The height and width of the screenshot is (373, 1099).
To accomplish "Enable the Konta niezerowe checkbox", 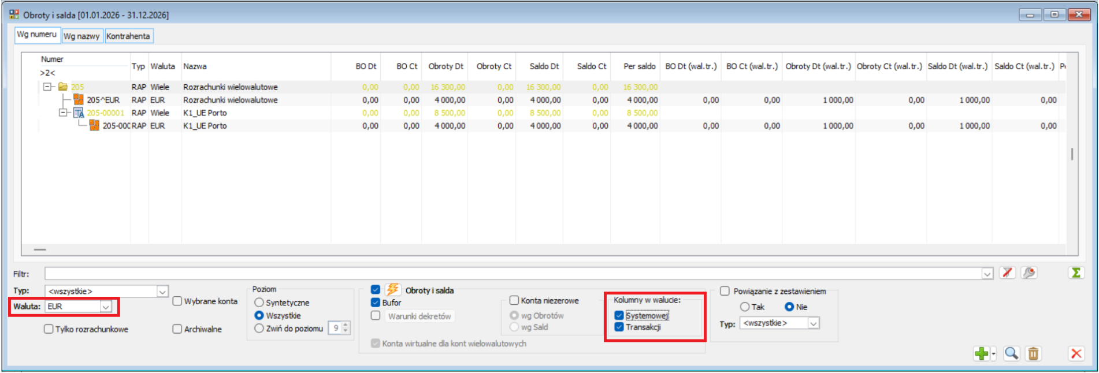I will click(514, 300).
